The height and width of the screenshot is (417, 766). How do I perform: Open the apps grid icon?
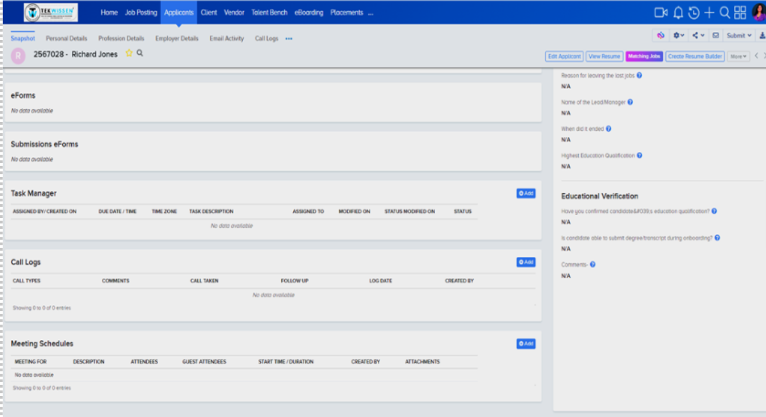click(740, 13)
